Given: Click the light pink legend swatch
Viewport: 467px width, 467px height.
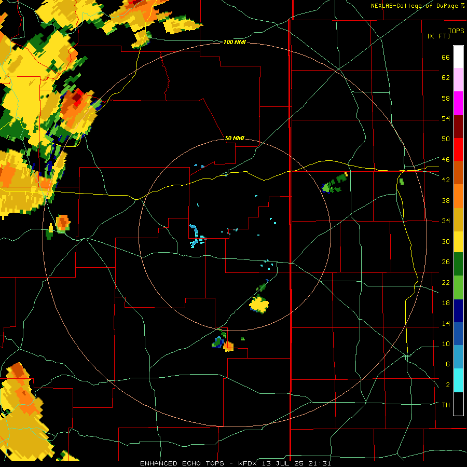Looking at the screenshot, I should point(458,80).
